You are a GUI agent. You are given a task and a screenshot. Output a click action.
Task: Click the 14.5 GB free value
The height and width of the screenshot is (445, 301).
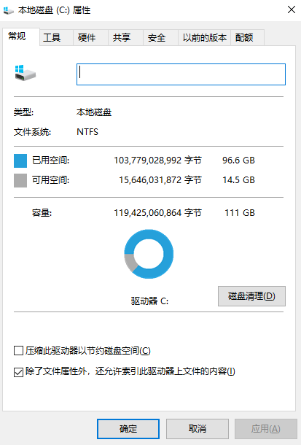[238, 180]
